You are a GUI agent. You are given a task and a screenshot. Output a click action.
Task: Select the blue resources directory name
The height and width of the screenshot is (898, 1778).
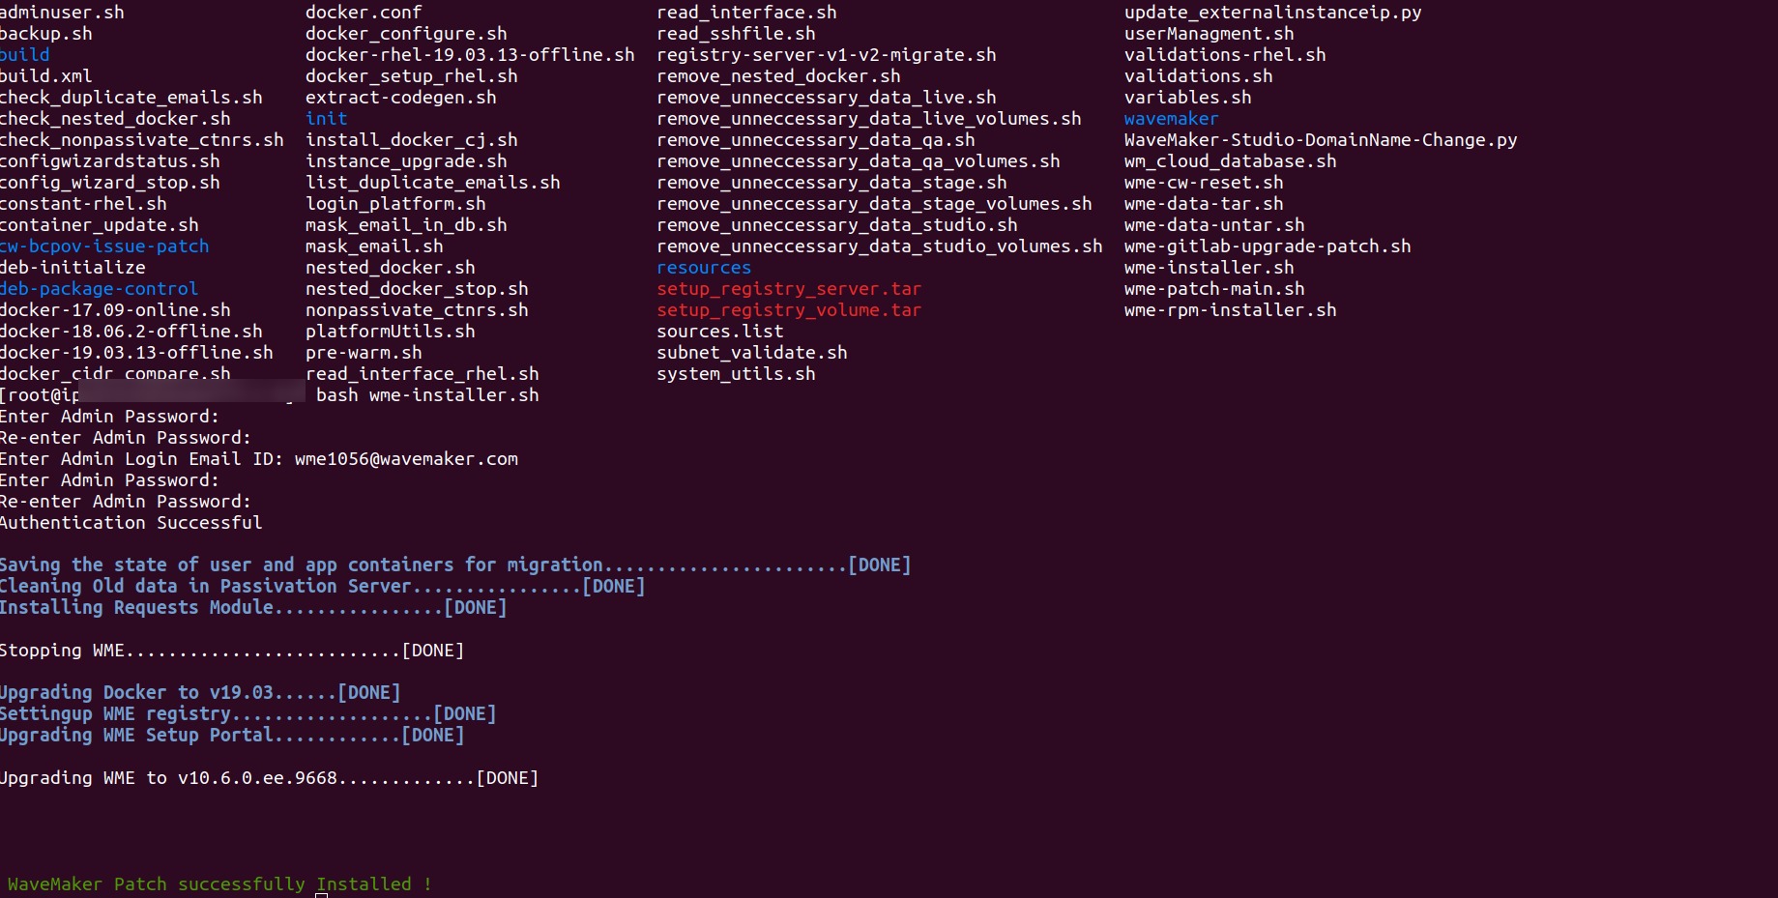[704, 268]
